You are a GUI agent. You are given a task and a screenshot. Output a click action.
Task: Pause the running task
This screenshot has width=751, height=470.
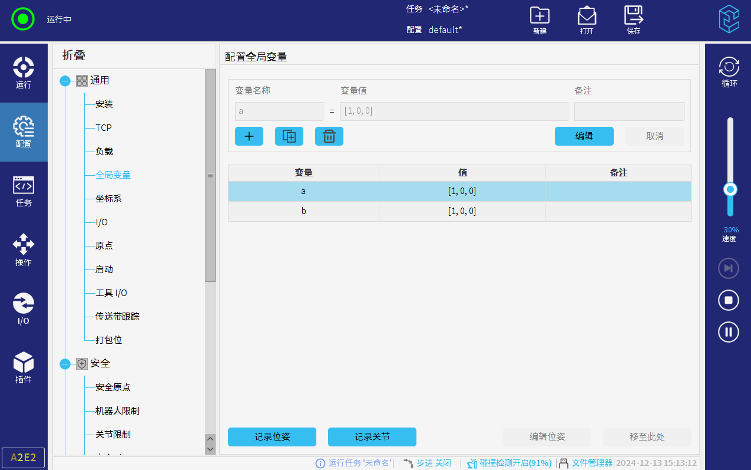729,332
